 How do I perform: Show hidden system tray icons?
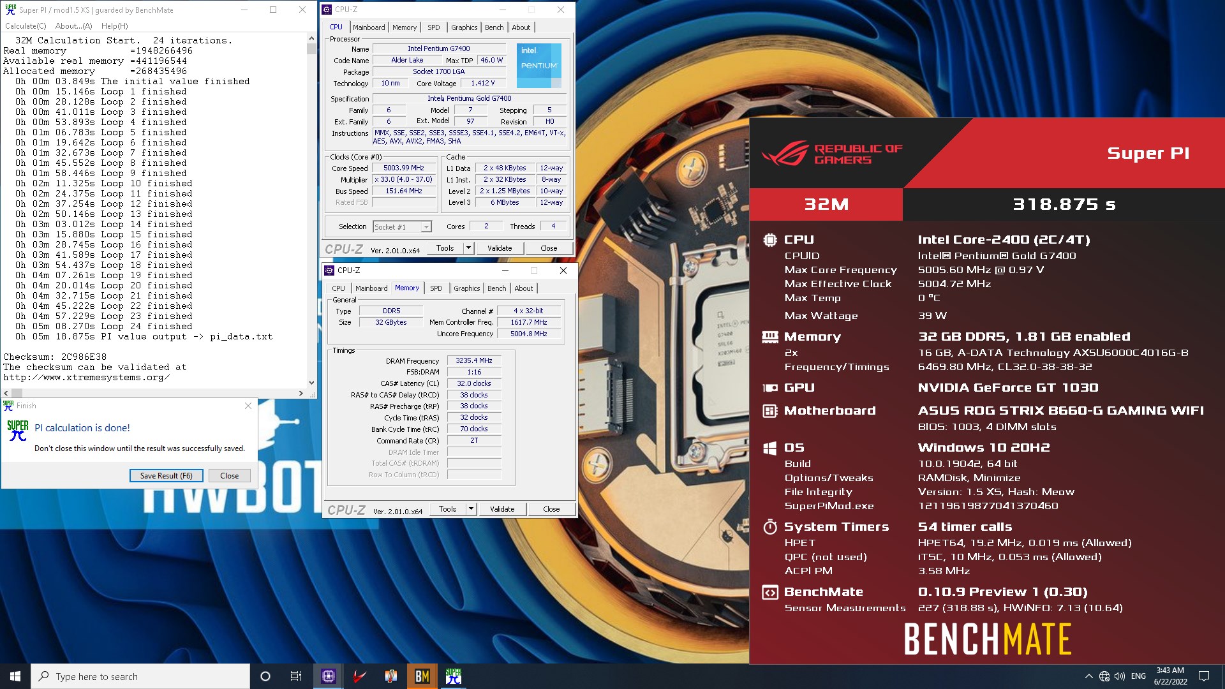point(1088,676)
